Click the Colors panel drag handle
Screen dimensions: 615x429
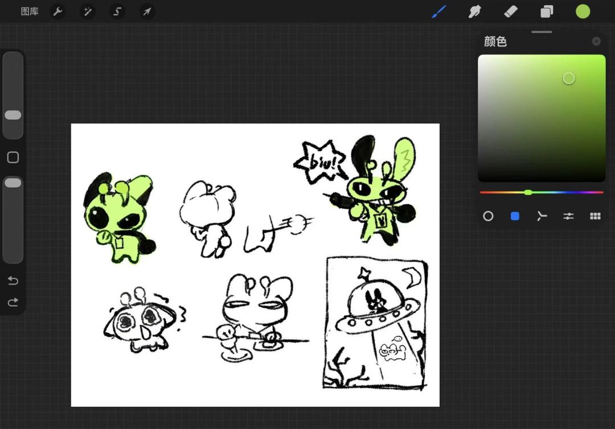[542, 32]
